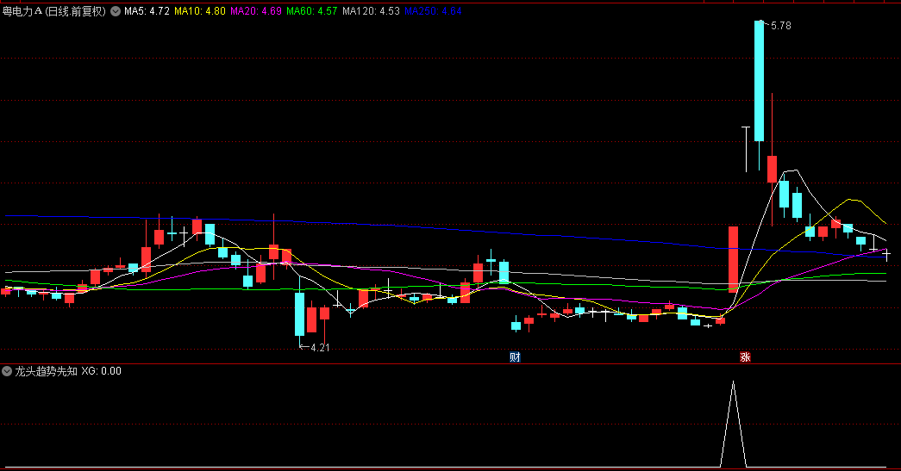Click the 5.78 high price label
This screenshot has width=901, height=471.
pyautogui.click(x=781, y=26)
